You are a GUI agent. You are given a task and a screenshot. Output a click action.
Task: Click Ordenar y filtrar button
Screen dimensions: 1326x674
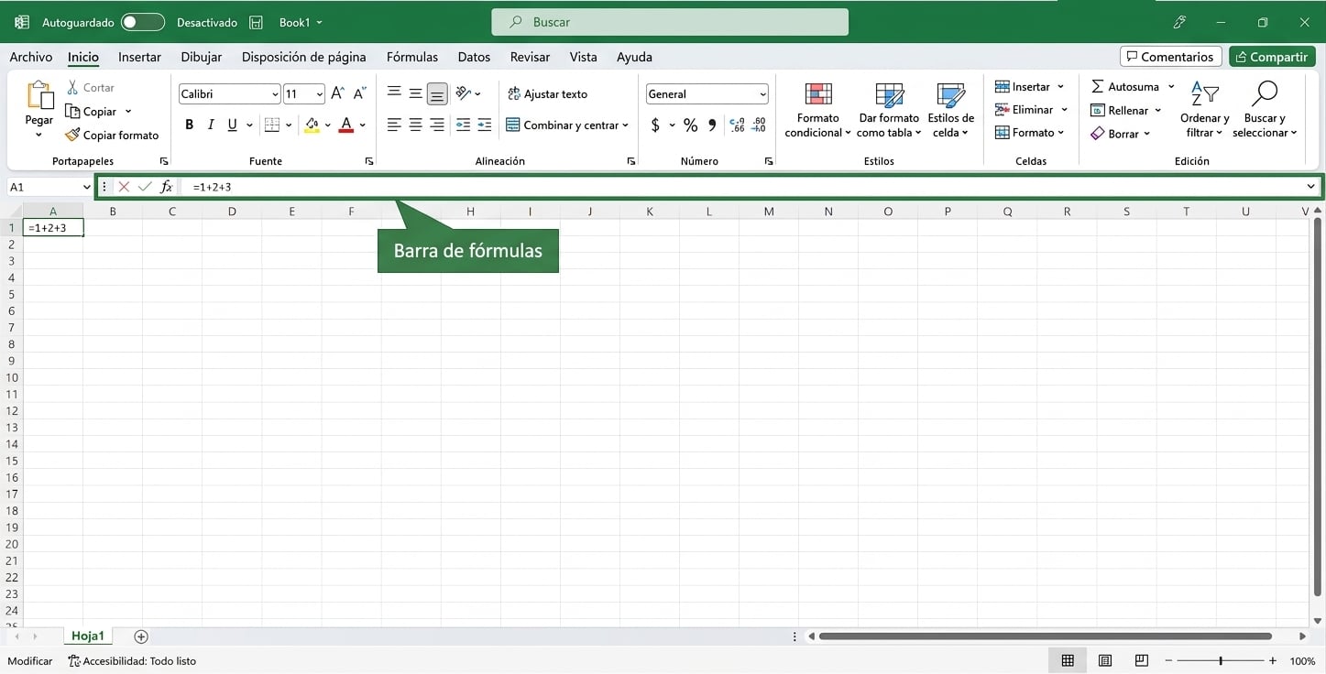(x=1204, y=110)
